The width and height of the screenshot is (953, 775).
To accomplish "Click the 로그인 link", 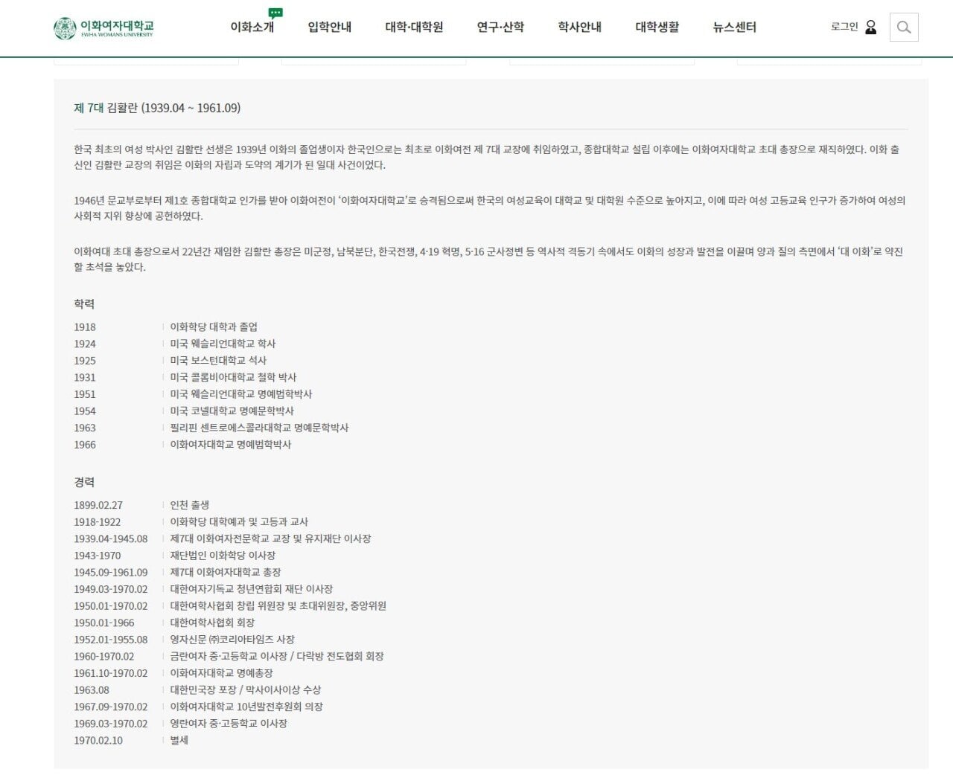I will coord(844,27).
